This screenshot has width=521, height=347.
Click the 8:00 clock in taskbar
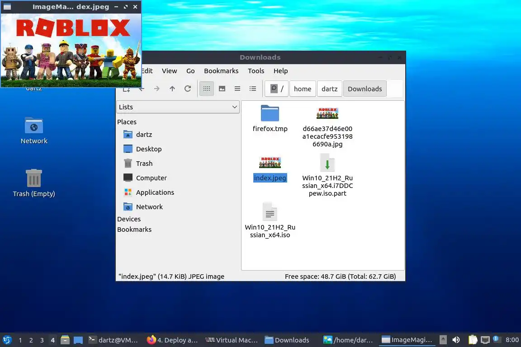click(512, 340)
